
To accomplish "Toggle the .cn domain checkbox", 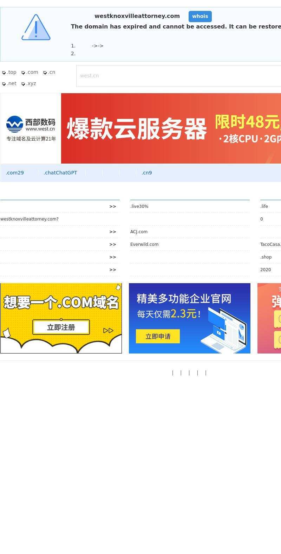I will [45, 73].
